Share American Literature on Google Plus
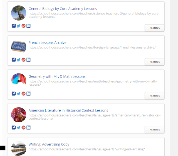178x156 pixels. click(x=23, y=128)
